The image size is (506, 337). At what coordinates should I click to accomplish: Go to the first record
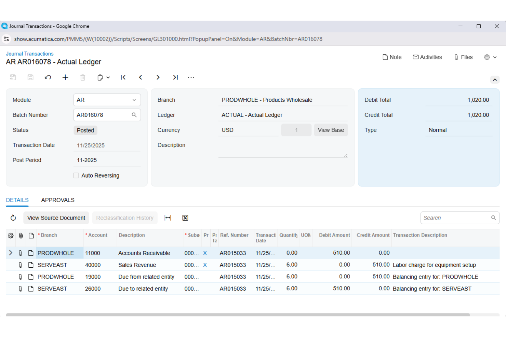(x=123, y=78)
